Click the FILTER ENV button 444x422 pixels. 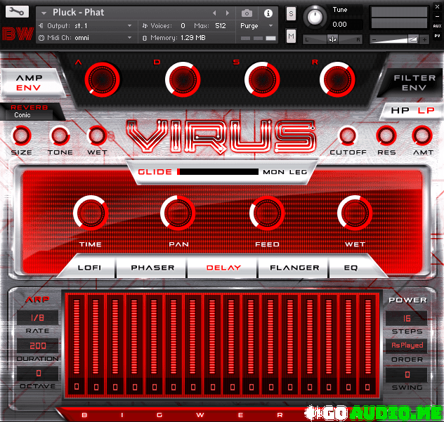click(414, 83)
